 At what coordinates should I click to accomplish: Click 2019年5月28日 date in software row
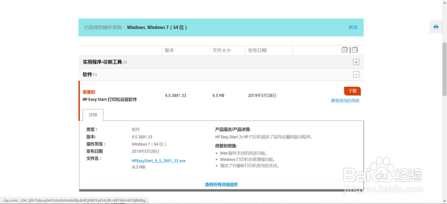262,96
